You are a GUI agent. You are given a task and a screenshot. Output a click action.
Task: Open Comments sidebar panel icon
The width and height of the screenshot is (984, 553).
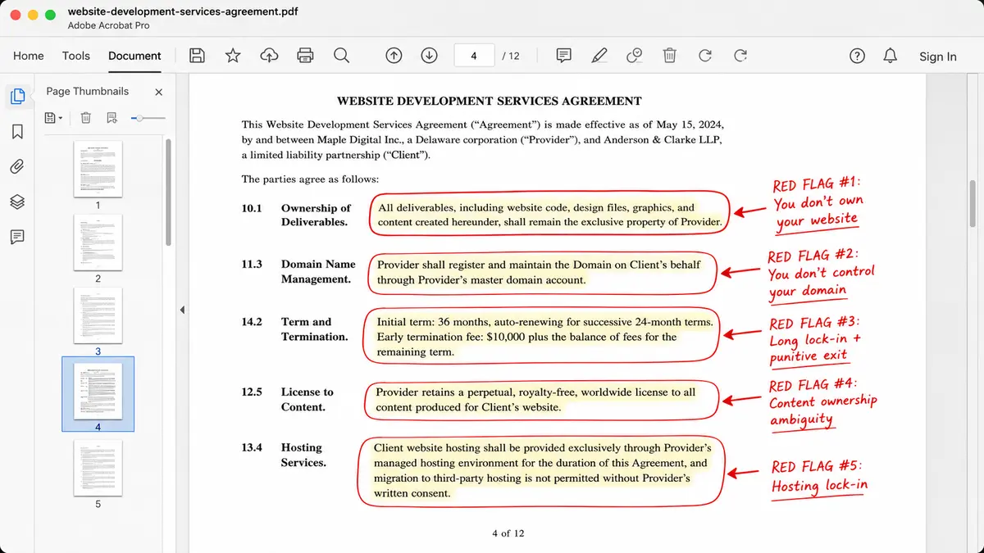(17, 237)
